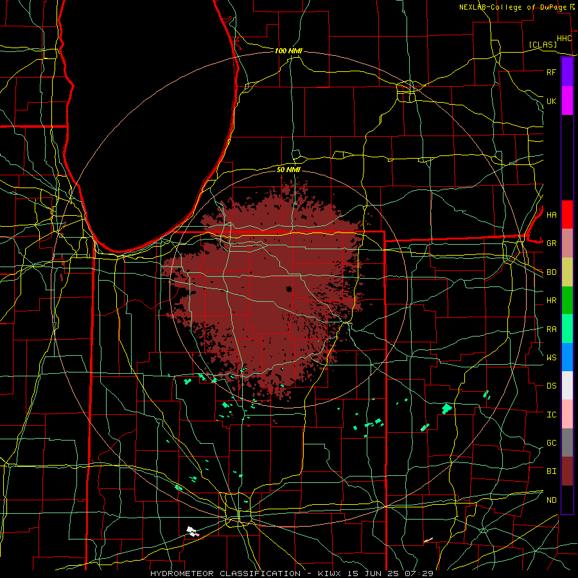The image size is (578, 578).
Task: Click the [CLAS] product label
Action: click(543, 44)
